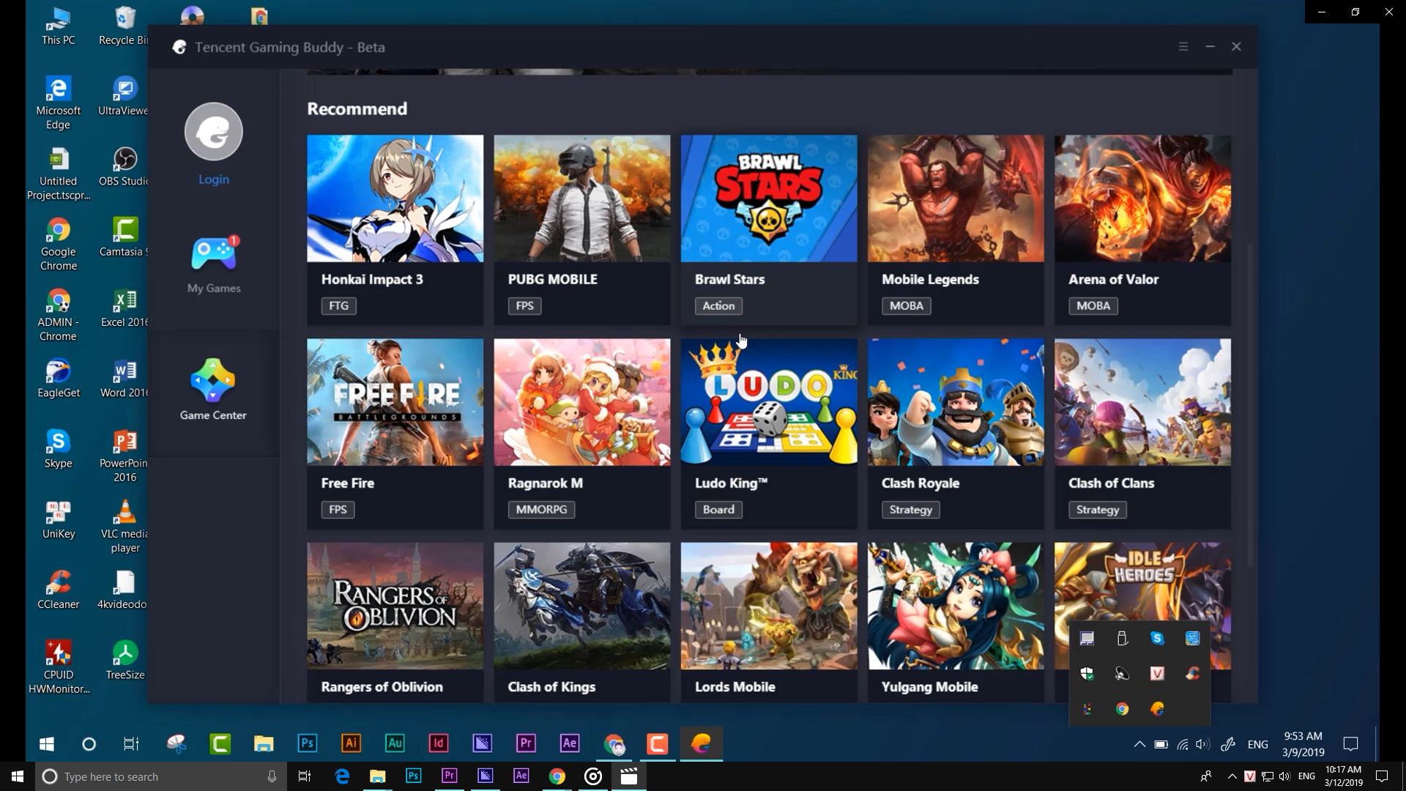Screen dimensions: 1406x791
Task: Collapse hidden icons chevron in inner tray
Action: click(1139, 744)
